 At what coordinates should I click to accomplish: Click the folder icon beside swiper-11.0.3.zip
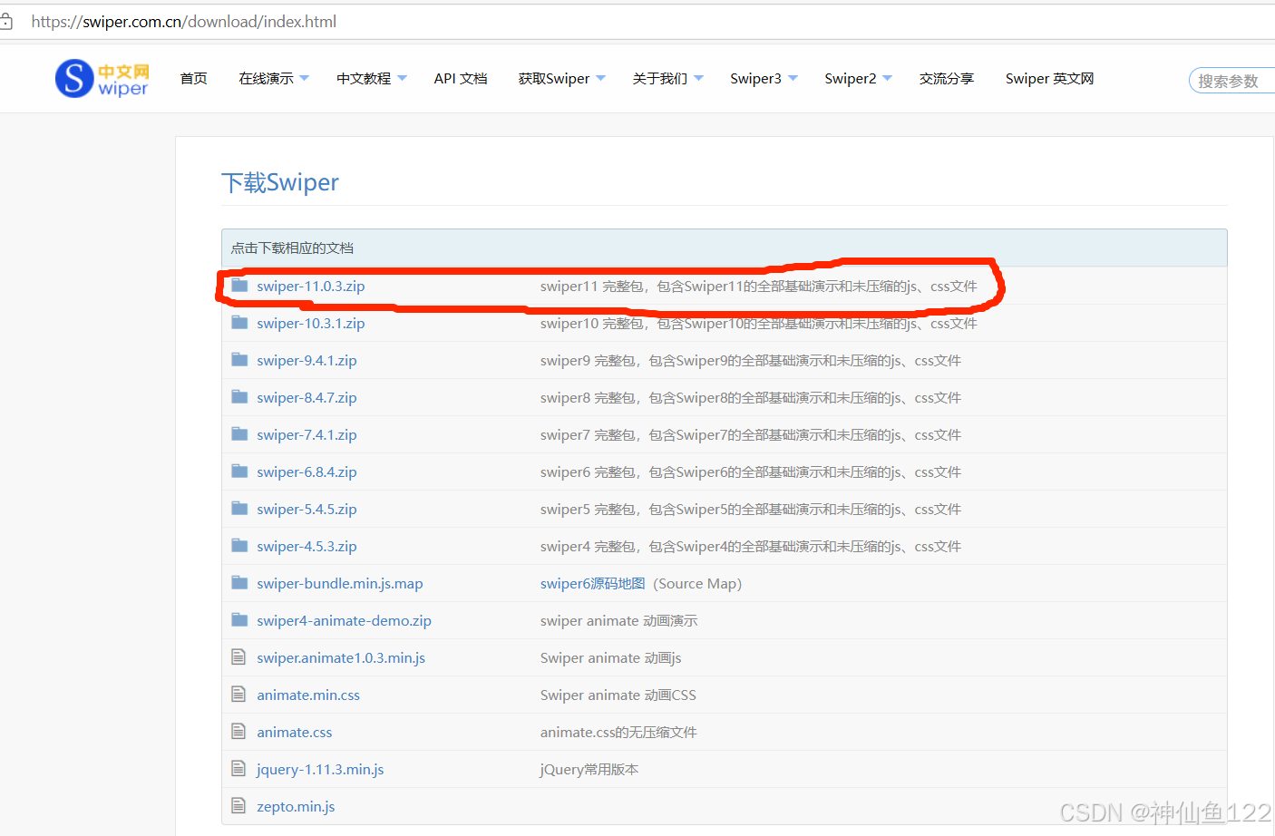point(239,285)
